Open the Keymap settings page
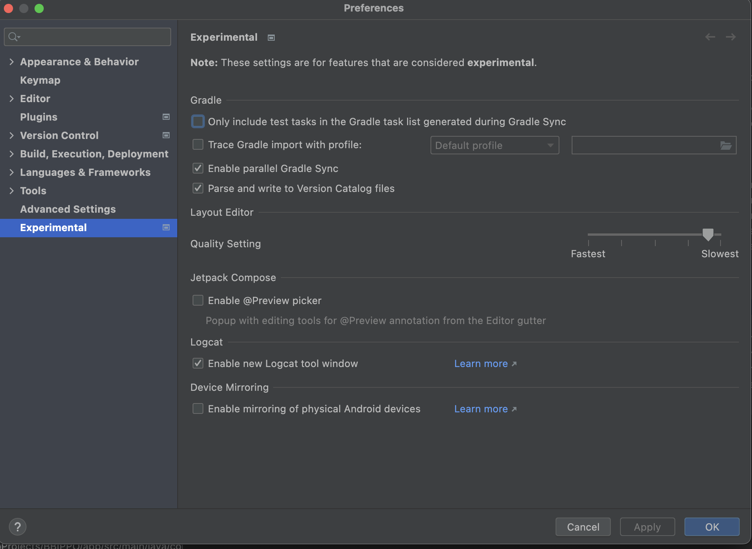 [40, 80]
